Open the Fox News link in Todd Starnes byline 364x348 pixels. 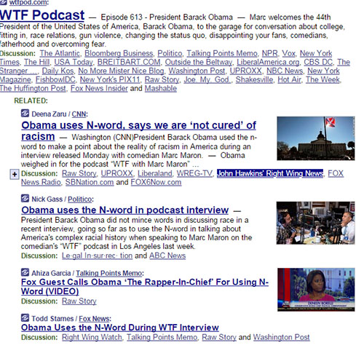click(94, 319)
